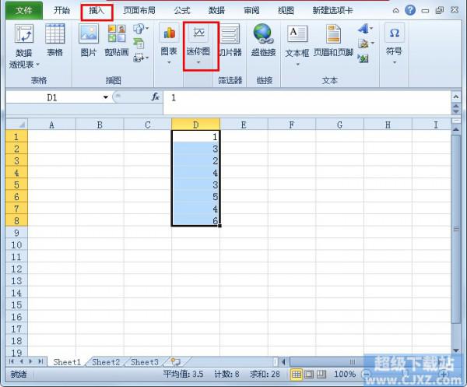Open the 文件 (File) menu button
This screenshot has height=387, width=467.
coord(24,11)
